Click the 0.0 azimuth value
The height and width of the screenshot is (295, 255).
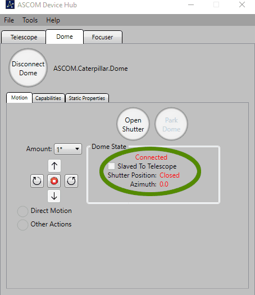click(x=164, y=184)
